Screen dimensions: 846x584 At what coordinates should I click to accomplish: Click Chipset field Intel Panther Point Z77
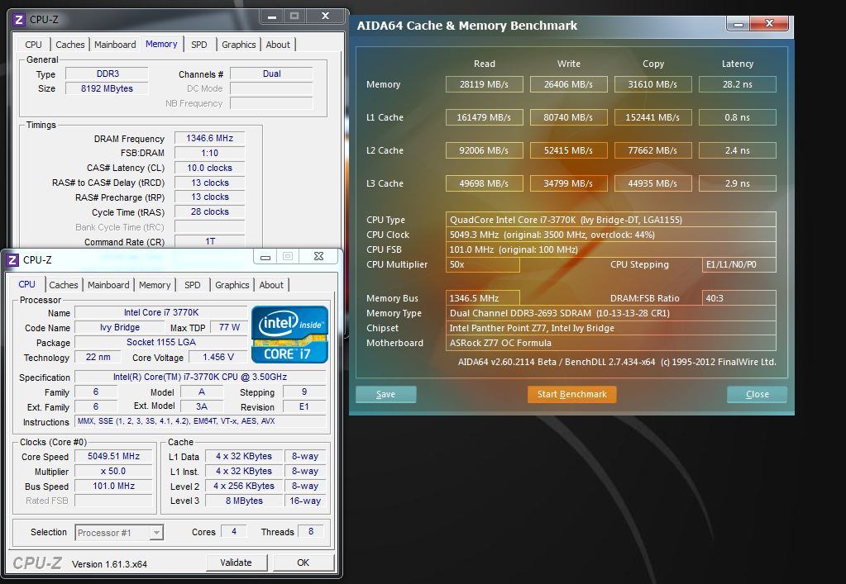(x=611, y=328)
